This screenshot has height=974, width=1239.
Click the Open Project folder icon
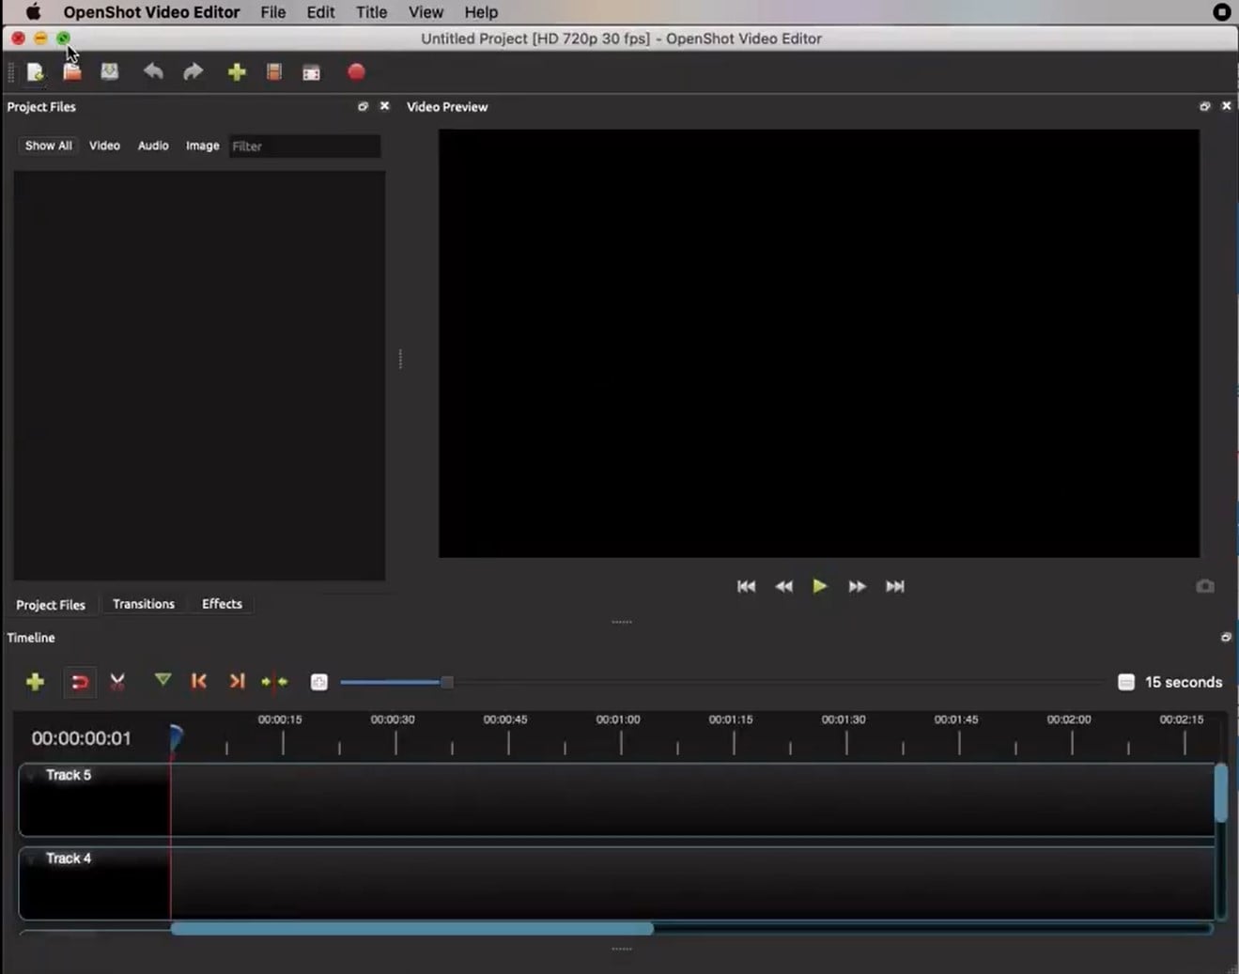tap(72, 72)
